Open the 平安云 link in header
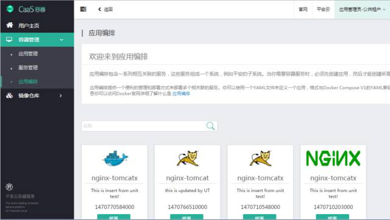The height and width of the screenshot is (220, 390). tap(323, 10)
